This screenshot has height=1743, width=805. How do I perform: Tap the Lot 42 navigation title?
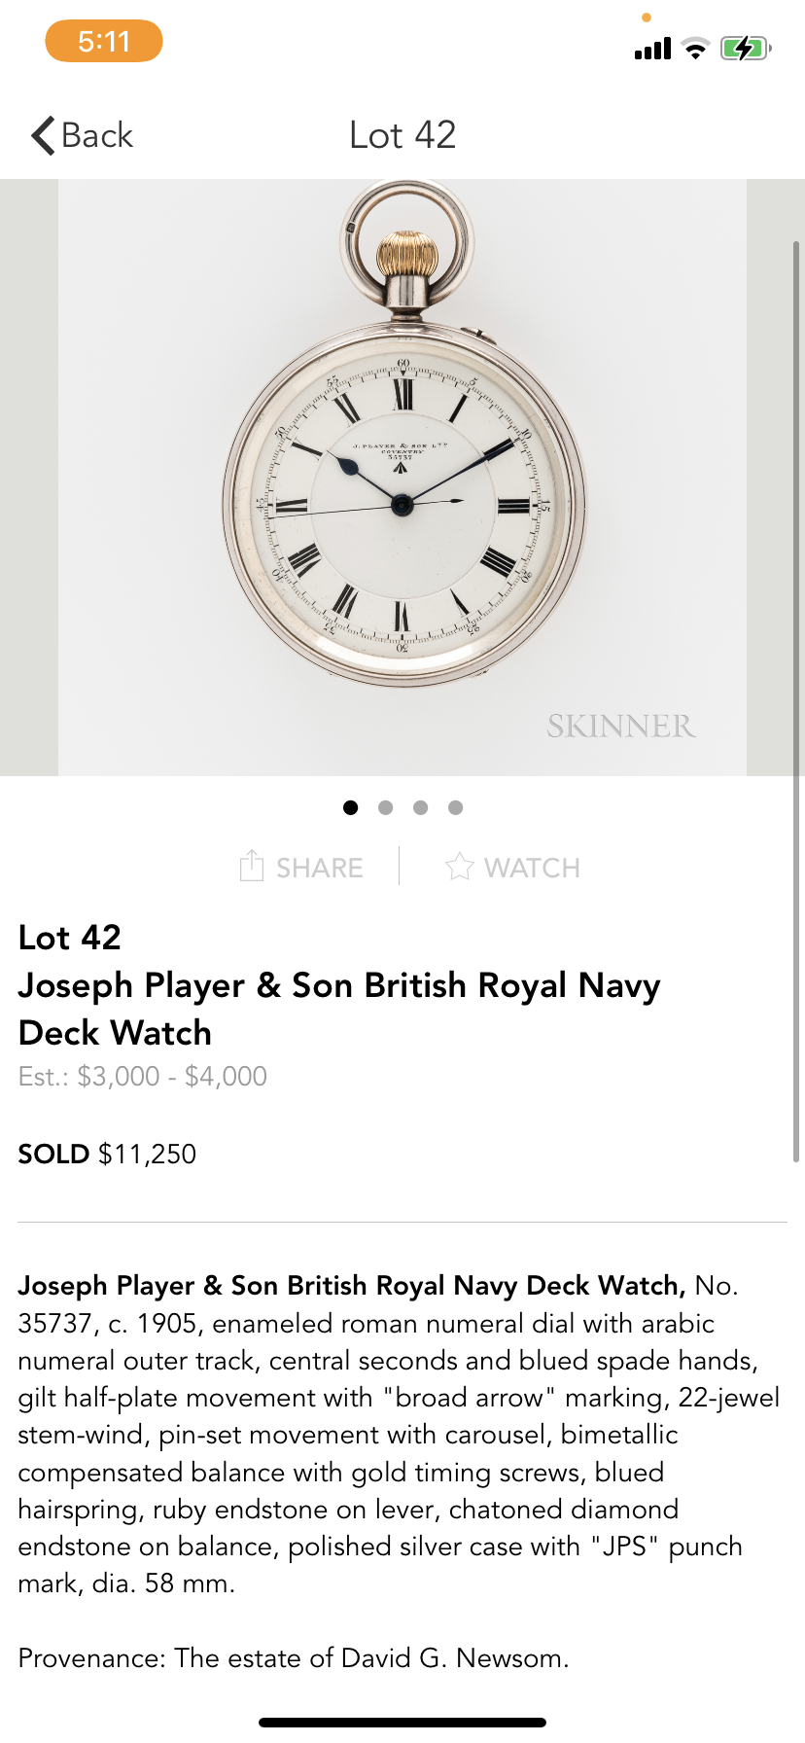402,135
